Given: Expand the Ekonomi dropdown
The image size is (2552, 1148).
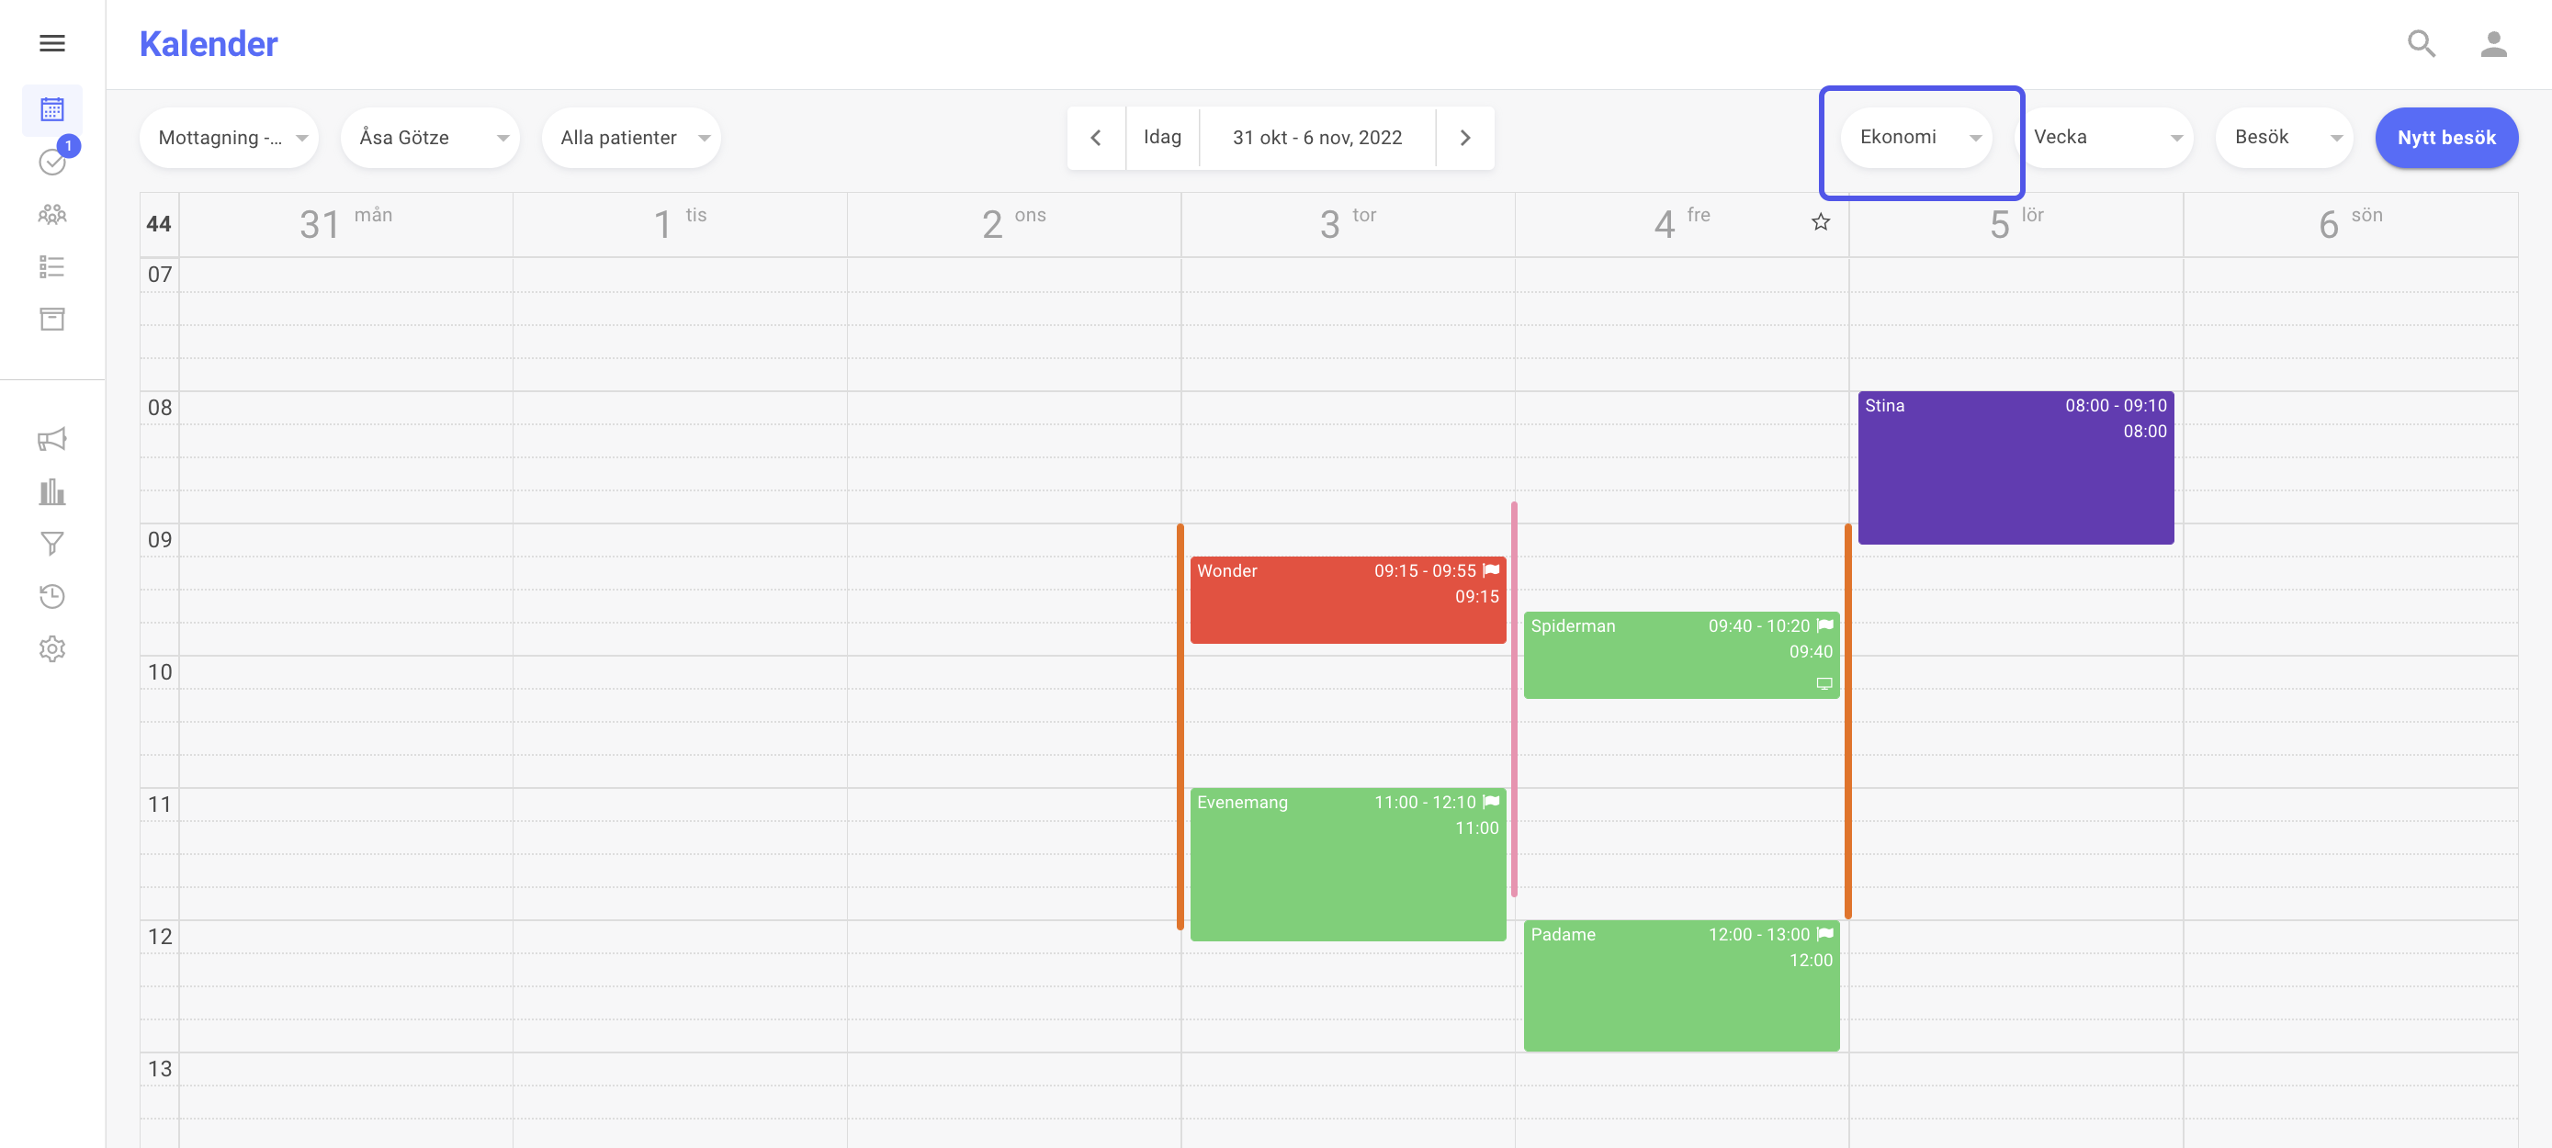Looking at the screenshot, I should pos(1917,138).
